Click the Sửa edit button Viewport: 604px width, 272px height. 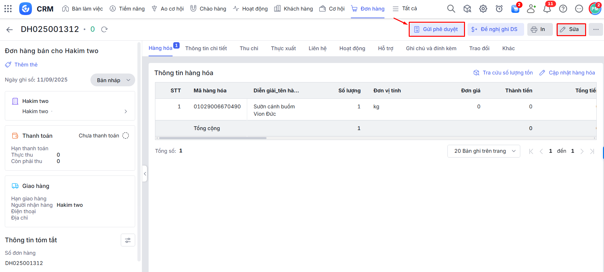coord(571,29)
